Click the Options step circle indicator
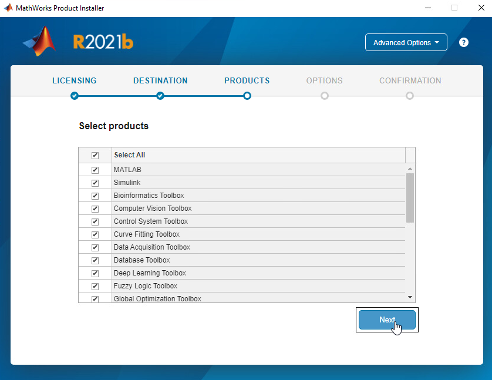 324,96
